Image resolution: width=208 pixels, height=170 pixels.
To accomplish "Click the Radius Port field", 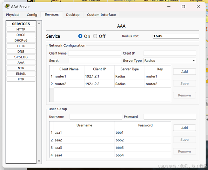I will (x=176, y=36).
